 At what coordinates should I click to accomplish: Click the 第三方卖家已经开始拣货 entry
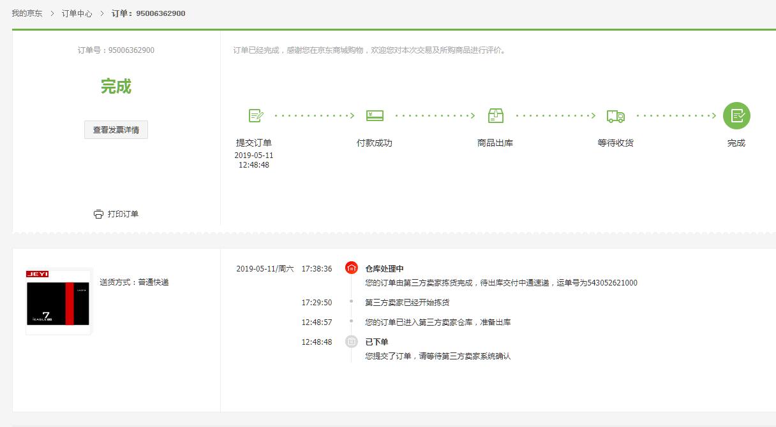click(x=407, y=302)
